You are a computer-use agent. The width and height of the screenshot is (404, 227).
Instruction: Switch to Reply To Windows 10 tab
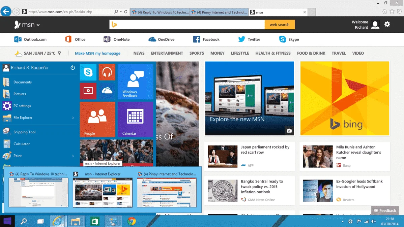(160, 12)
